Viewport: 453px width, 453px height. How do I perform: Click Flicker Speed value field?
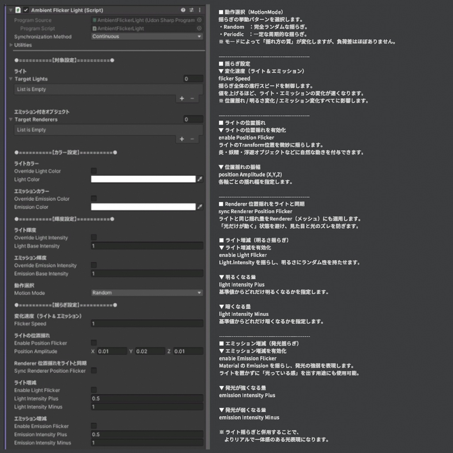pos(147,323)
